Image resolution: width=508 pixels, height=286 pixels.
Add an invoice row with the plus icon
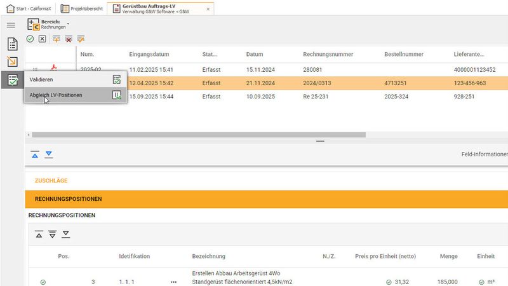tap(57, 39)
